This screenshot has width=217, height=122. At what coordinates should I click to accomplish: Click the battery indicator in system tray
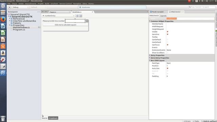203,1
